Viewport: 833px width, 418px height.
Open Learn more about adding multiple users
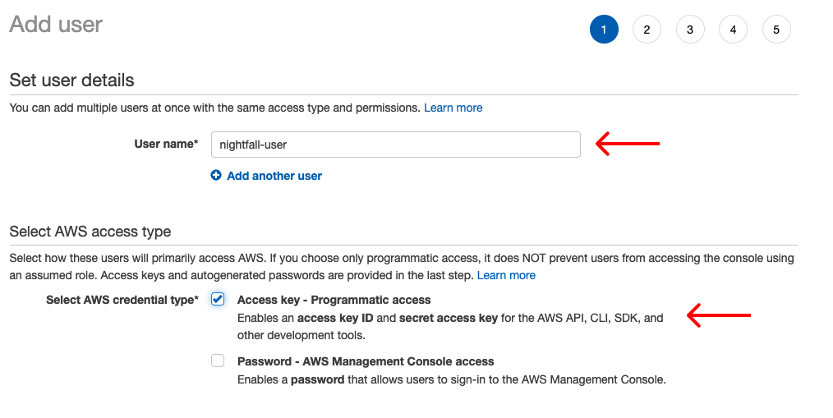(x=453, y=108)
